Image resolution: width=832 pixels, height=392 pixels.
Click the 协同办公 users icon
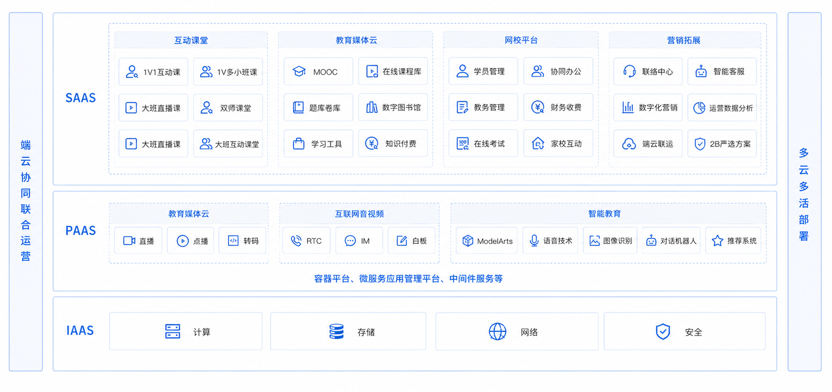537,71
